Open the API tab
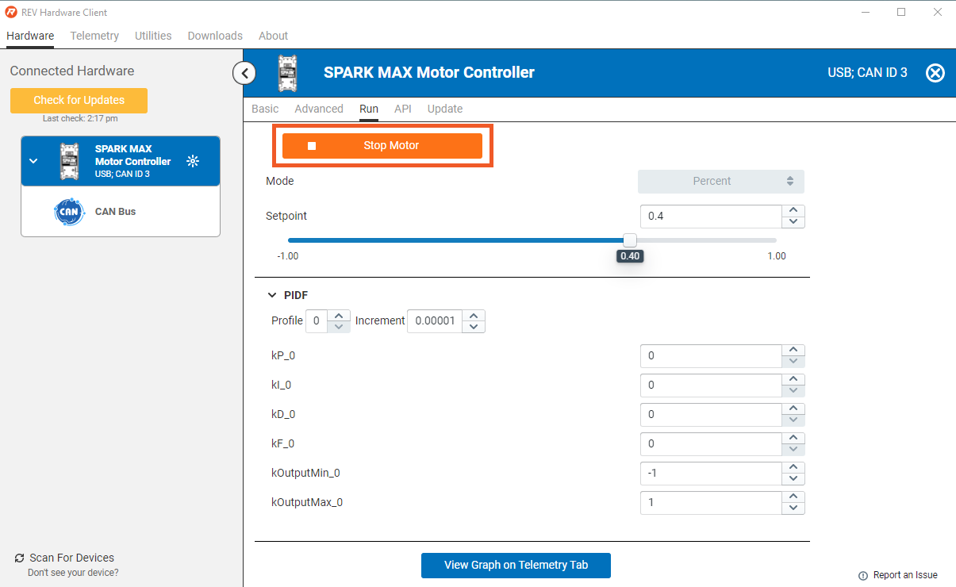This screenshot has height=587, width=956. click(x=403, y=109)
